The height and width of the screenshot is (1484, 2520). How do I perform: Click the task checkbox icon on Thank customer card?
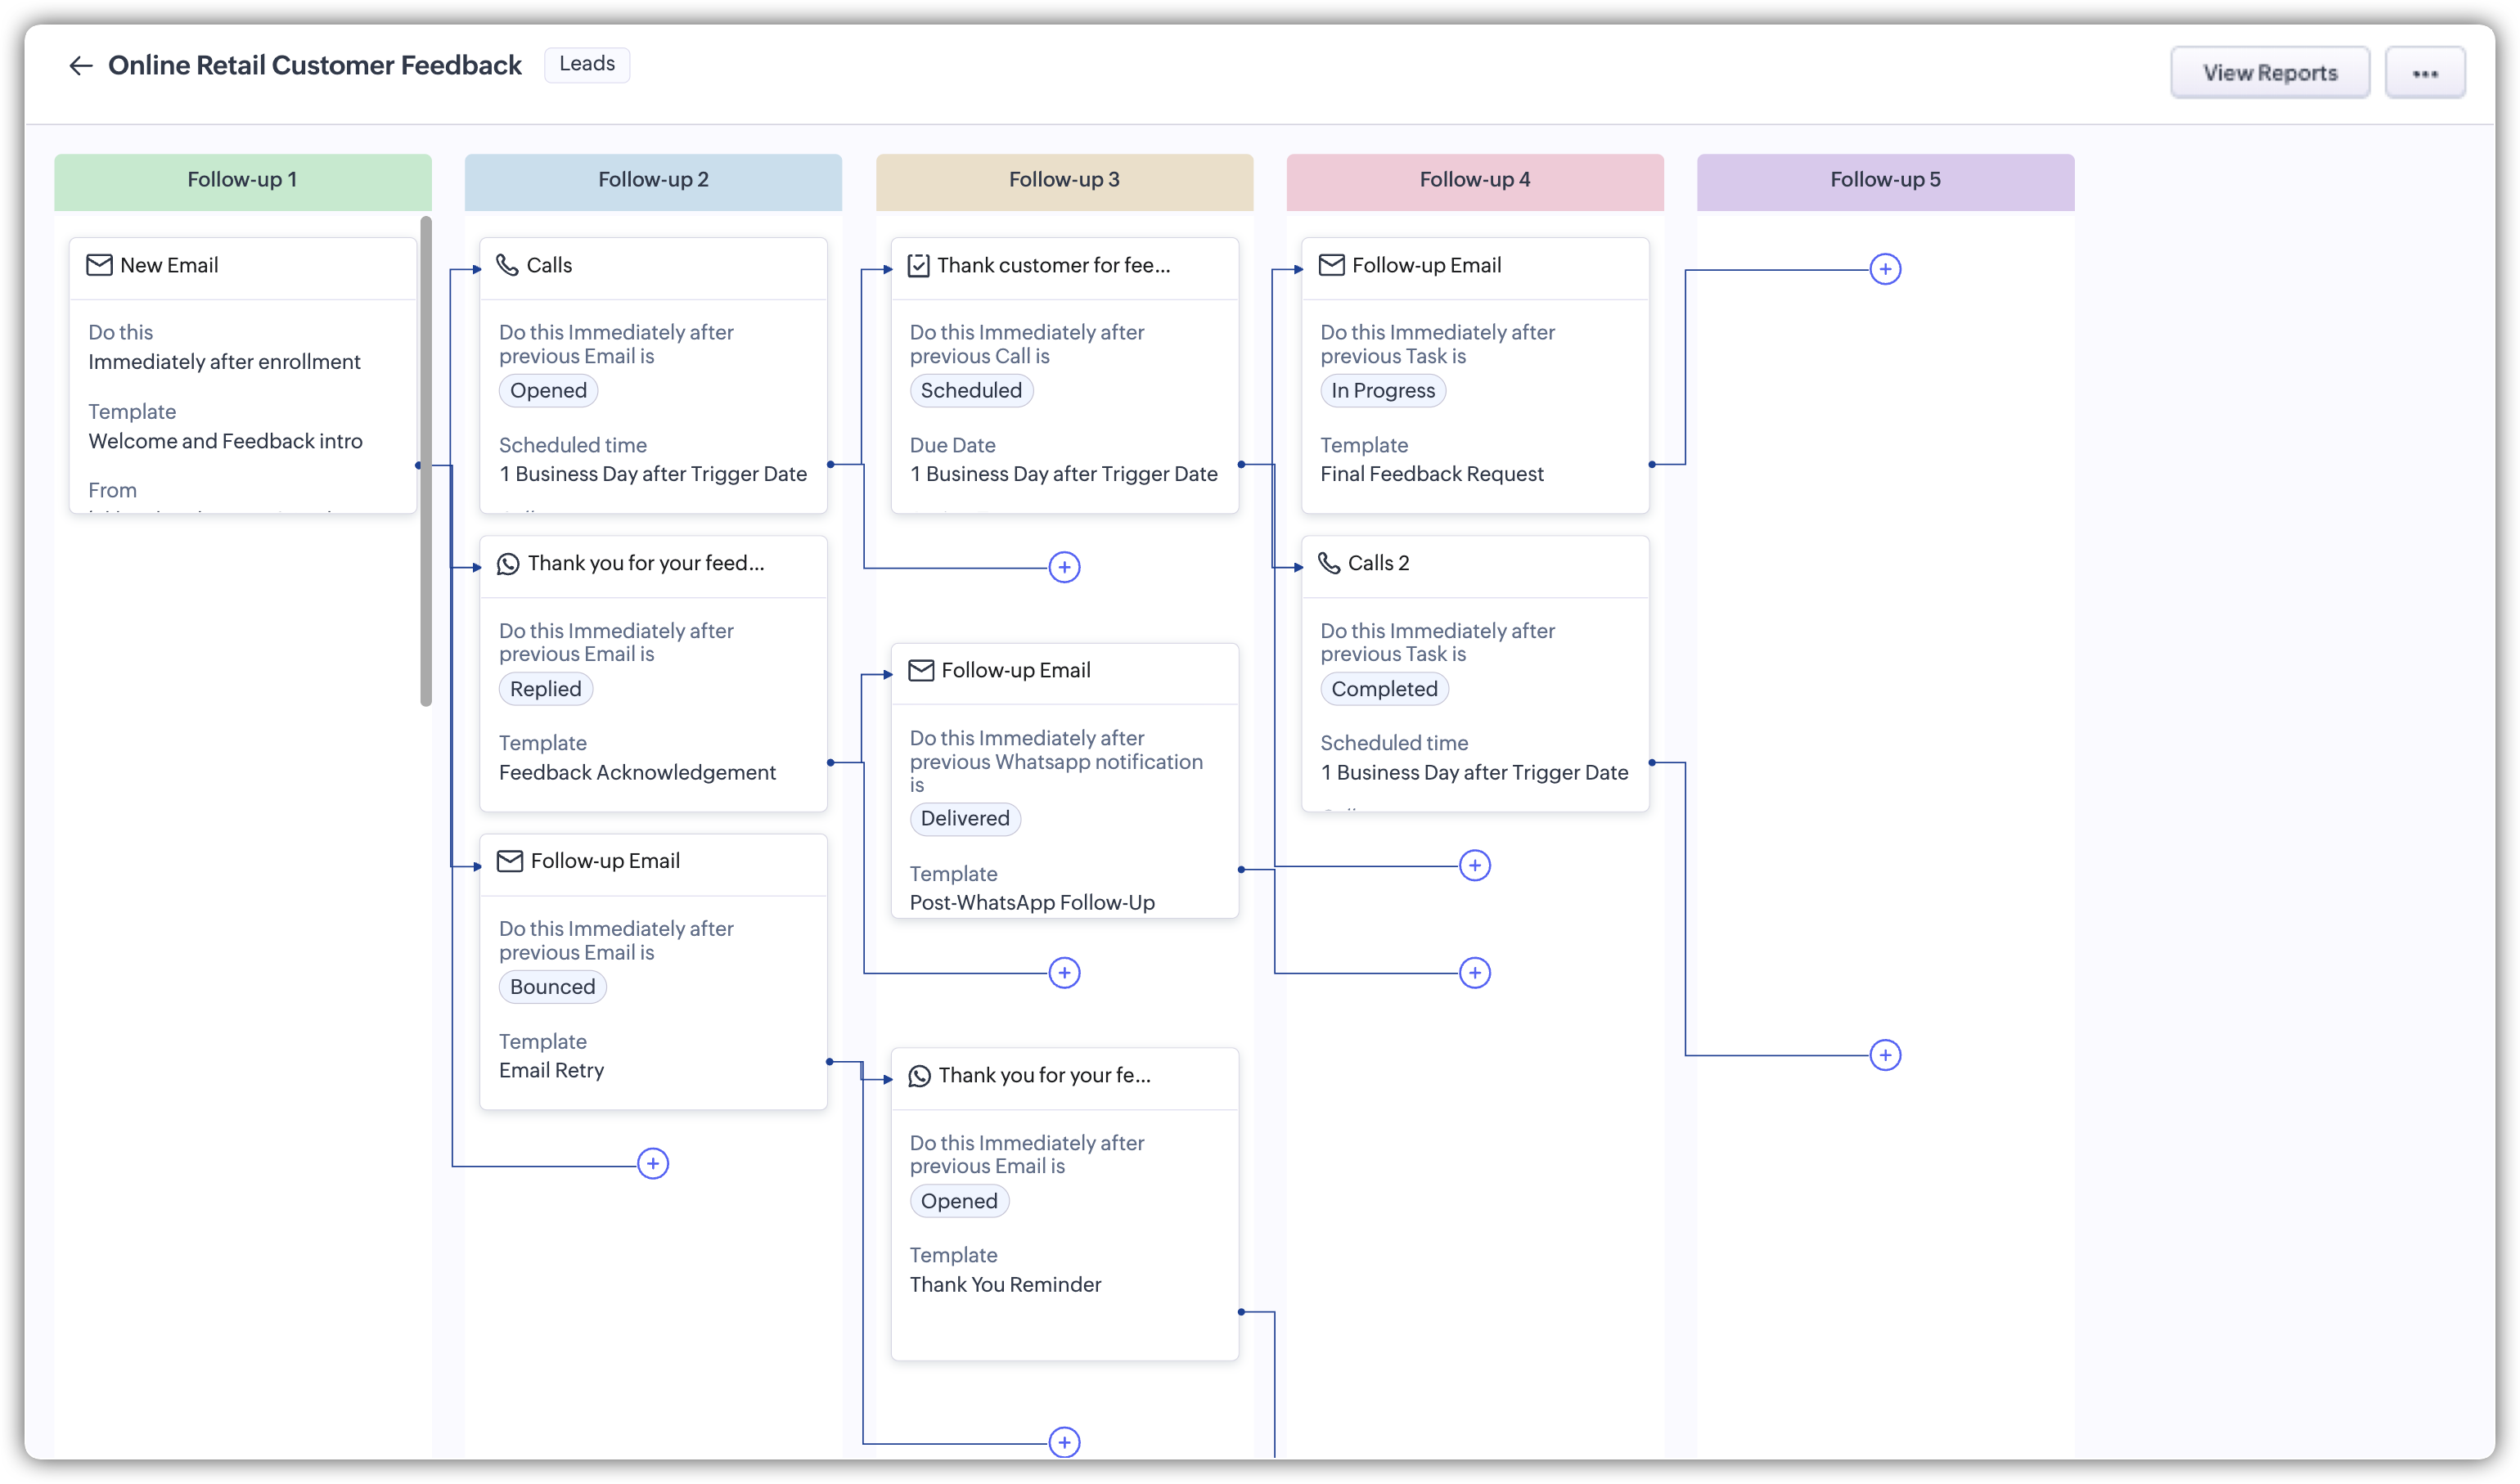tap(918, 265)
